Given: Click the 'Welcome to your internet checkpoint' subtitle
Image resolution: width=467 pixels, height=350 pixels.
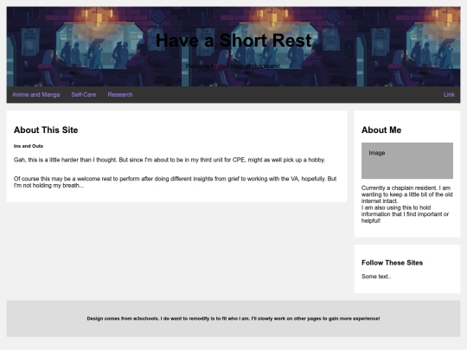Looking at the screenshot, I should click(x=233, y=66).
